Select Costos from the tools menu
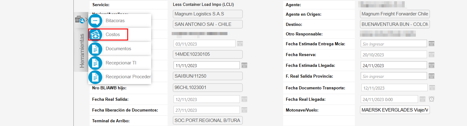The height and width of the screenshot is (126, 467). pyautogui.click(x=113, y=35)
